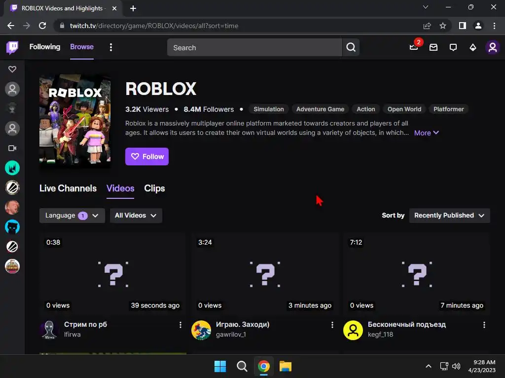This screenshot has width=505, height=378.
Task: Click the share page icon in address bar
Action: [427, 26]
